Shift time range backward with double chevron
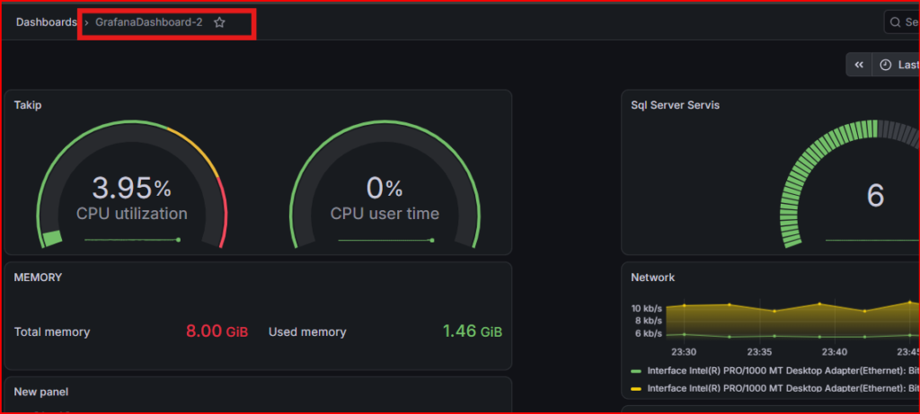 click(859, 65)
